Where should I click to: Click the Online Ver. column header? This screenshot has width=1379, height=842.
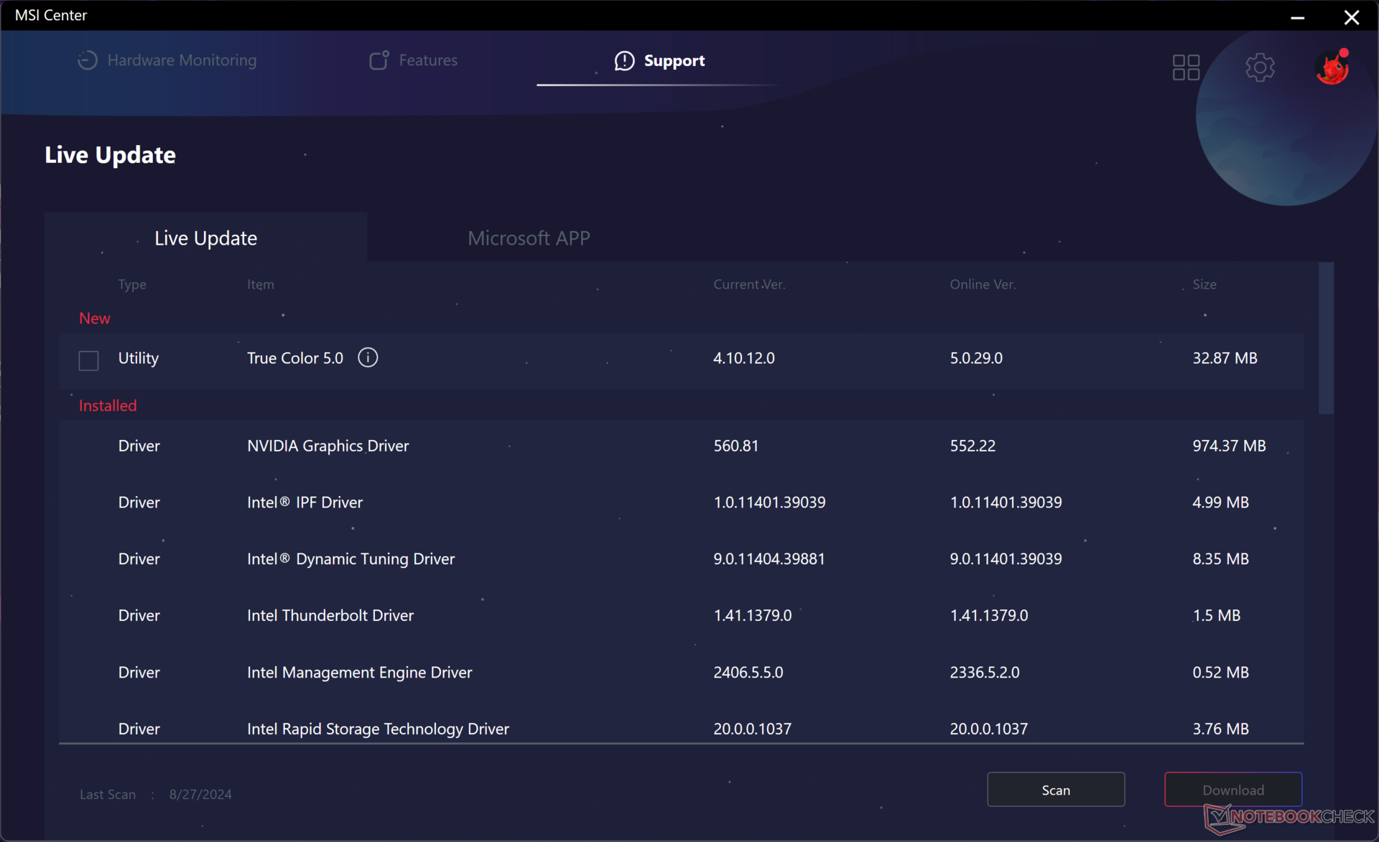pos(983,284)
